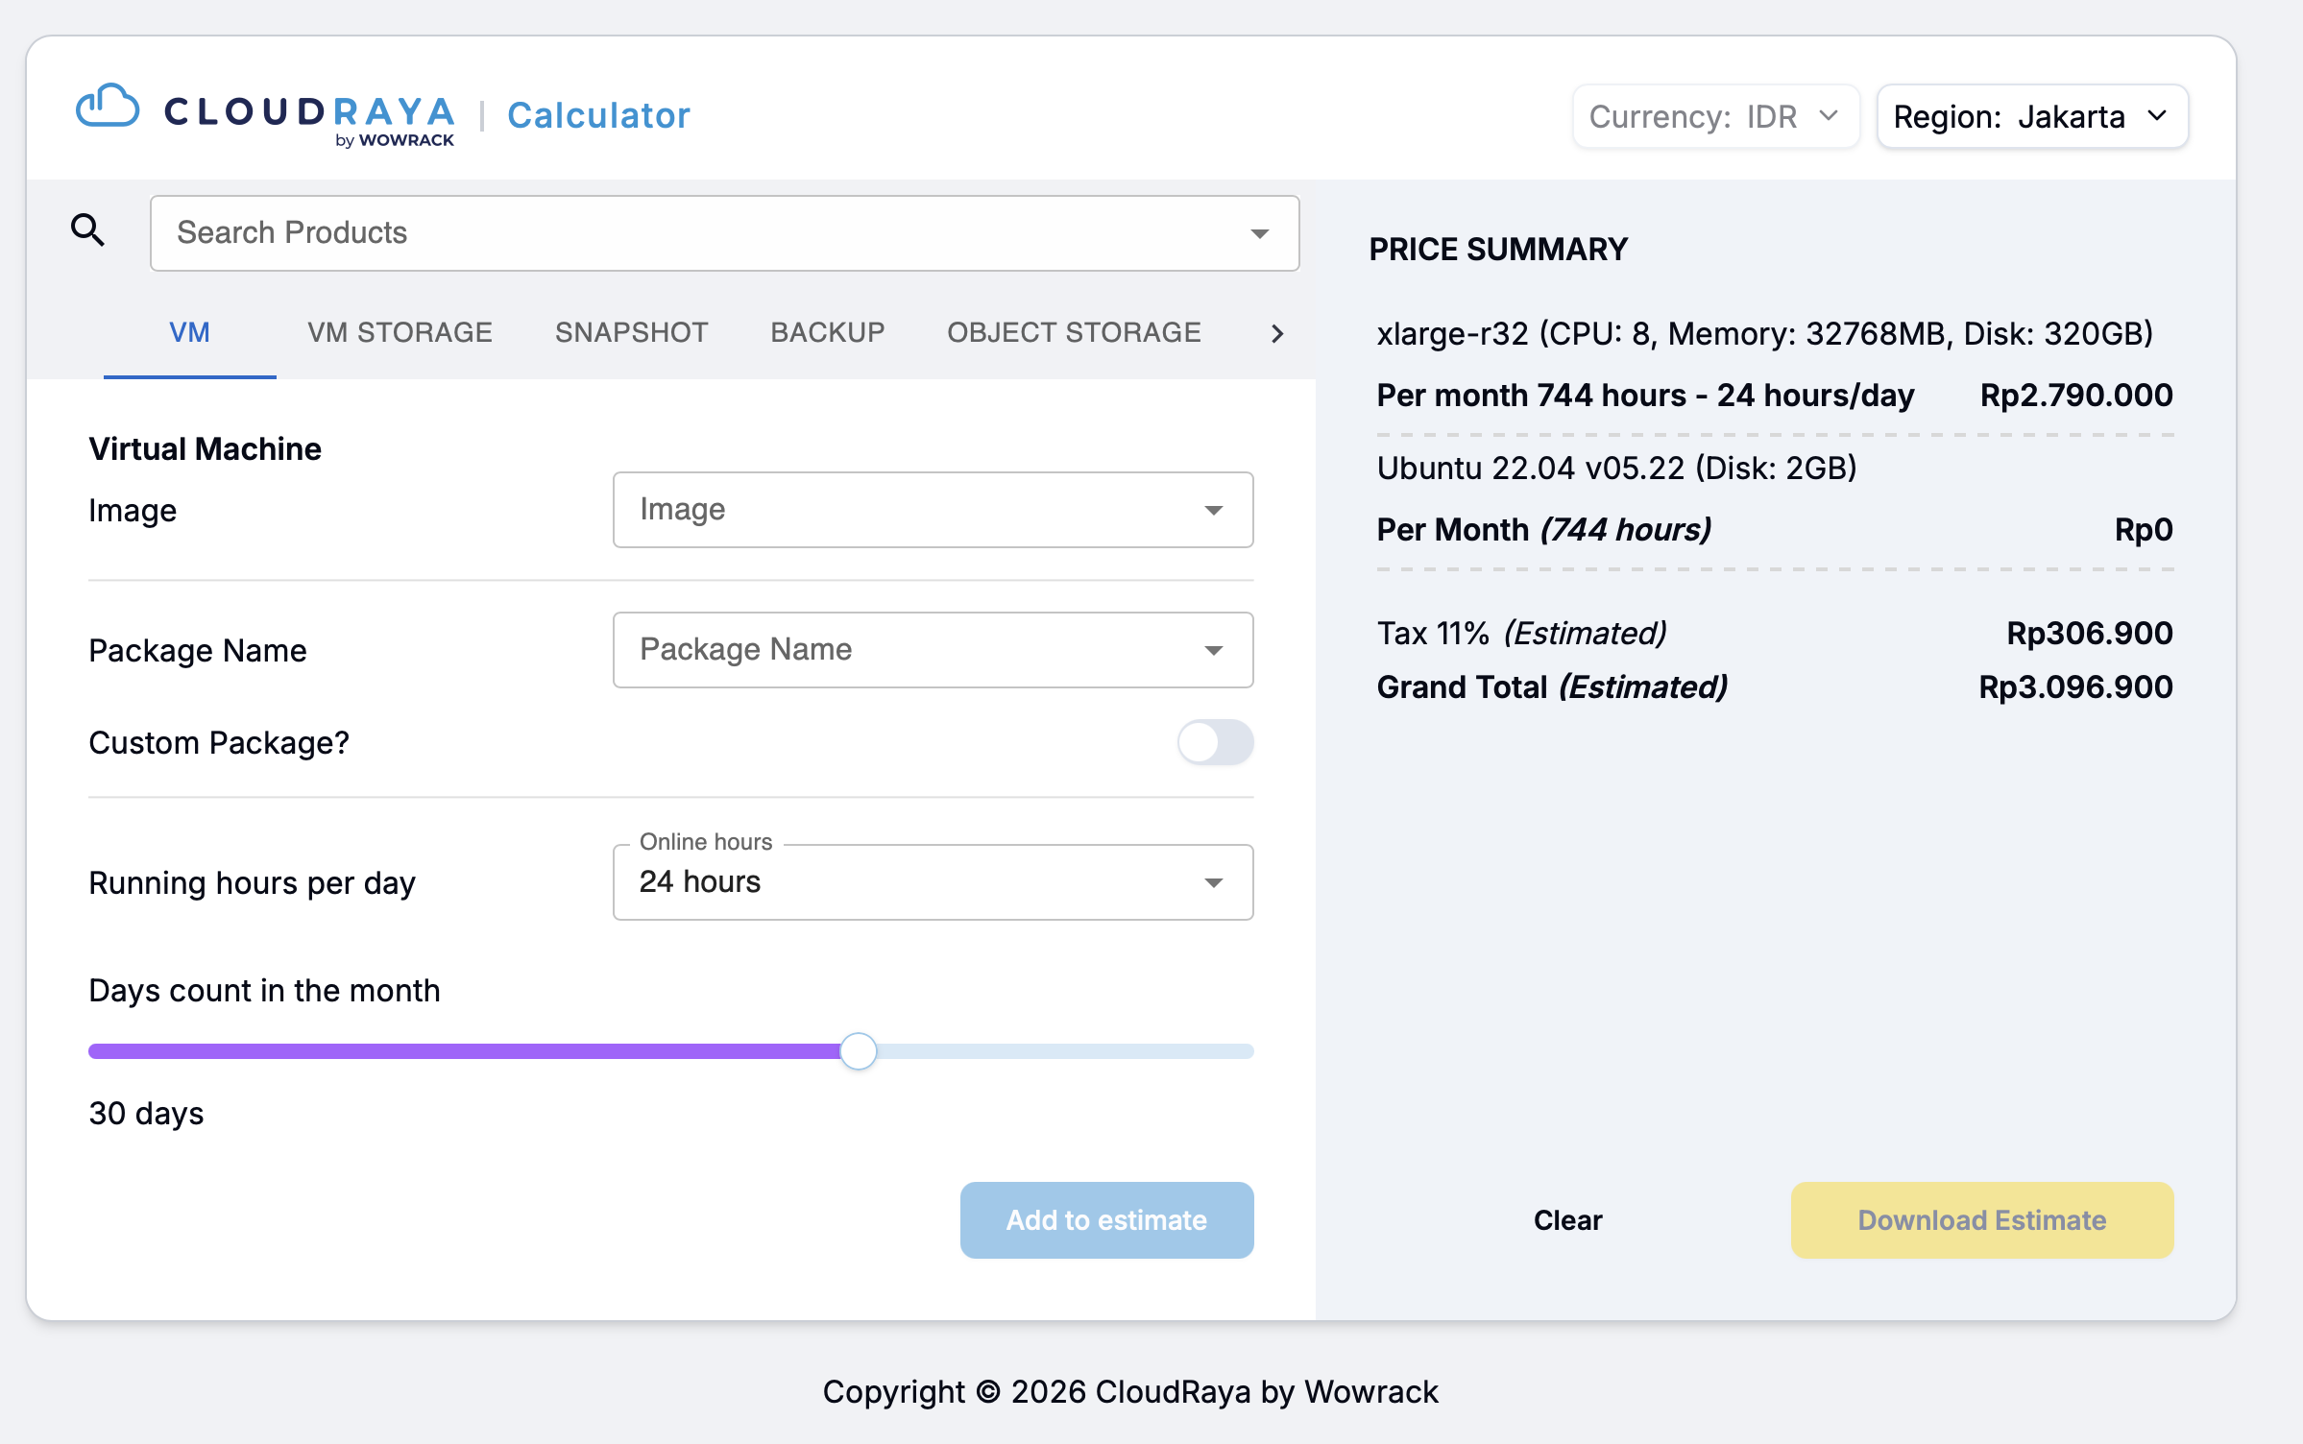Enable the Custom Package toggle
Viewport: 2303px width, 1444px height.
(x=1215, y=742)
